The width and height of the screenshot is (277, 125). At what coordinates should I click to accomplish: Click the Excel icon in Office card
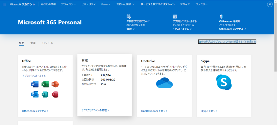pyautogui.click(x=45, y=85)
